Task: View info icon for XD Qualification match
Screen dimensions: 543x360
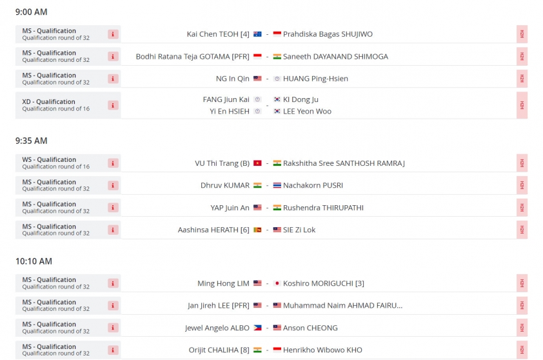Action: (x=113, y=105)
